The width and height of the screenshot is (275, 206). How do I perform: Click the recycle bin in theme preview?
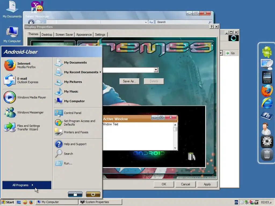pos(191,156)
